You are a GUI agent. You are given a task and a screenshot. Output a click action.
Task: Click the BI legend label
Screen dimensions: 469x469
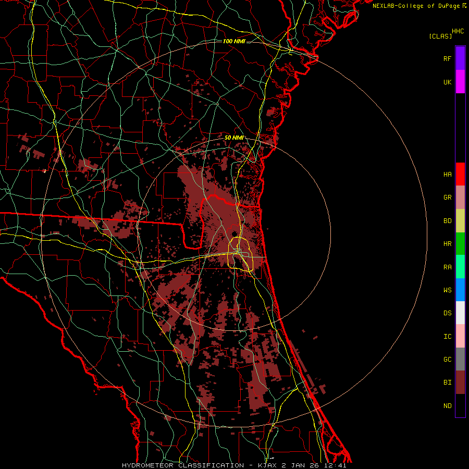click(x=447, y=382)
